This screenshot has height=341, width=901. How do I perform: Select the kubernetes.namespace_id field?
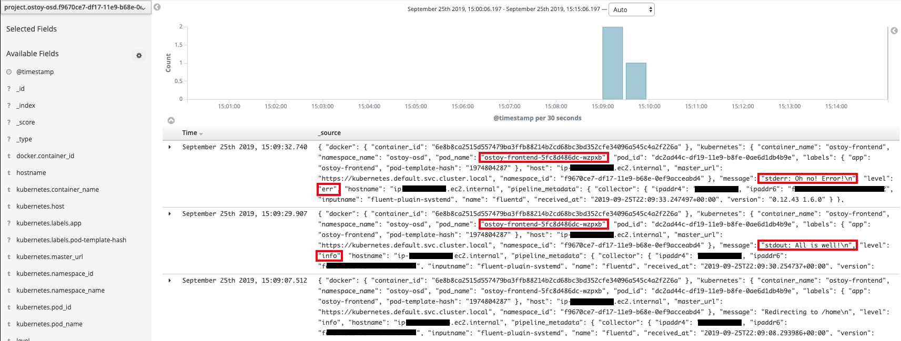tap(55, 274)
